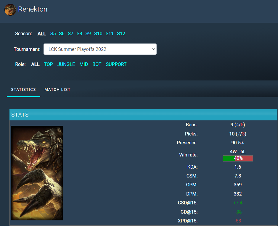Filter stats by season S9
Image resolution: width=278 pixels, height=226 pixels.
coord(88,33)
